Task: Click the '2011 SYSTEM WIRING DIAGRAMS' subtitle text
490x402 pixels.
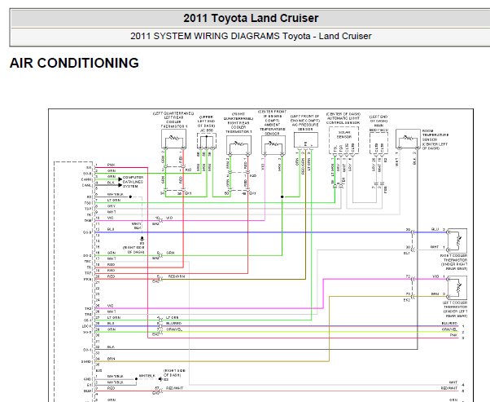Action: tap(204, 36)
